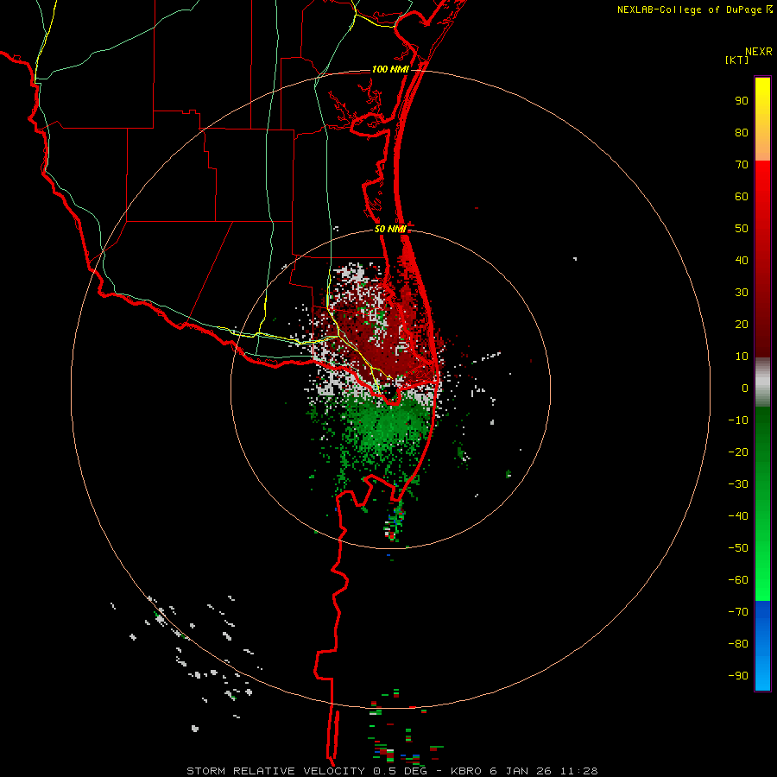Click the 90 value on velocity scale
Viewport: 777px width, 777px height.
coord(742,101)
